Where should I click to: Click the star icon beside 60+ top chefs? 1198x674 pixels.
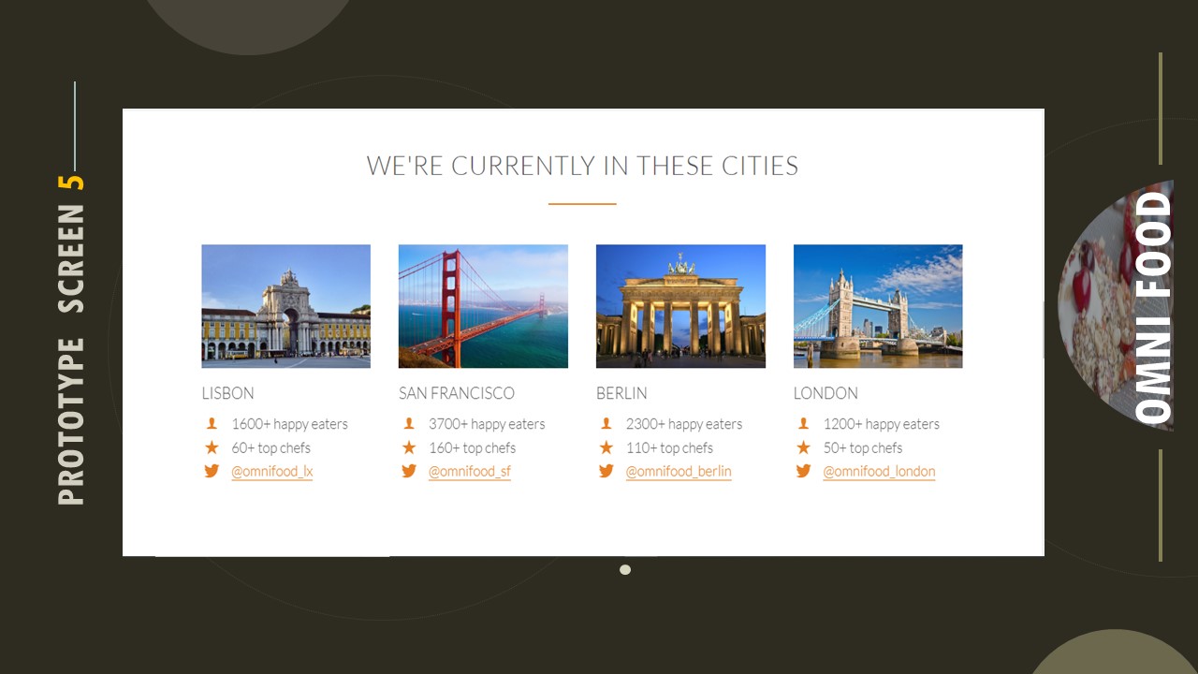click(x=212, y=447)
